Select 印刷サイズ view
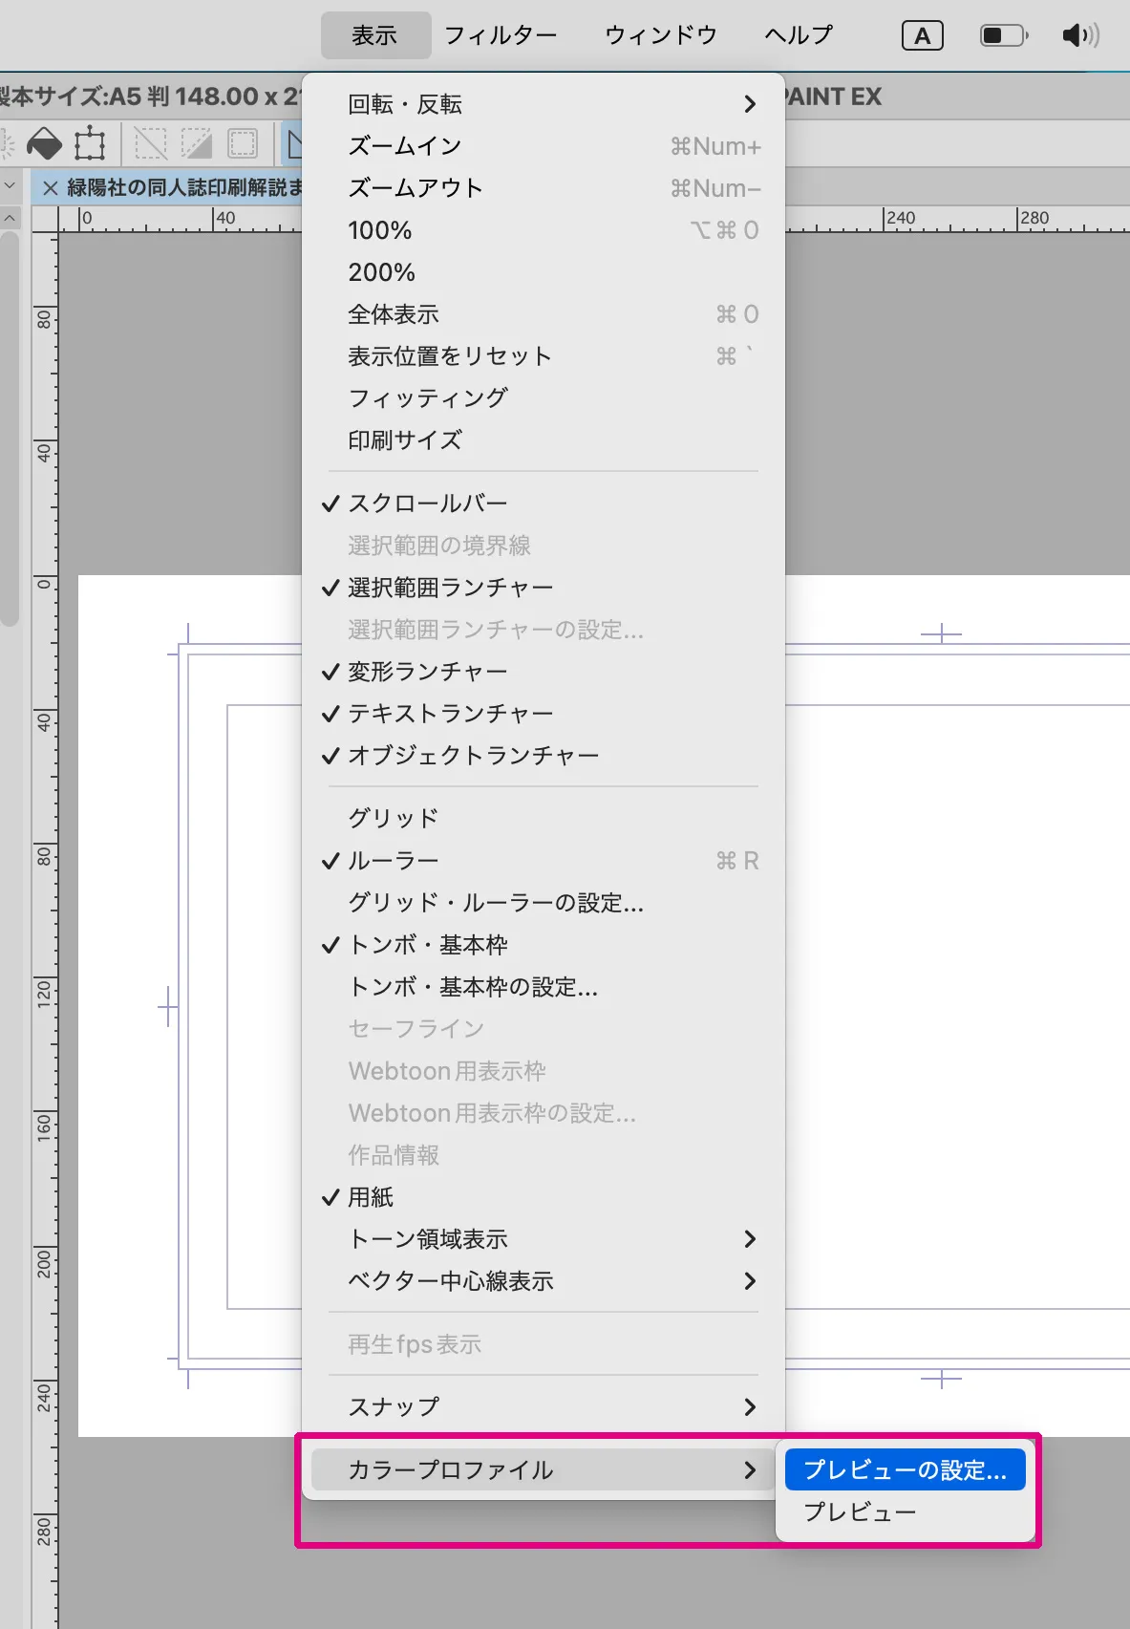Screen dimensions: 1130x1629 (x=544, y=440)
